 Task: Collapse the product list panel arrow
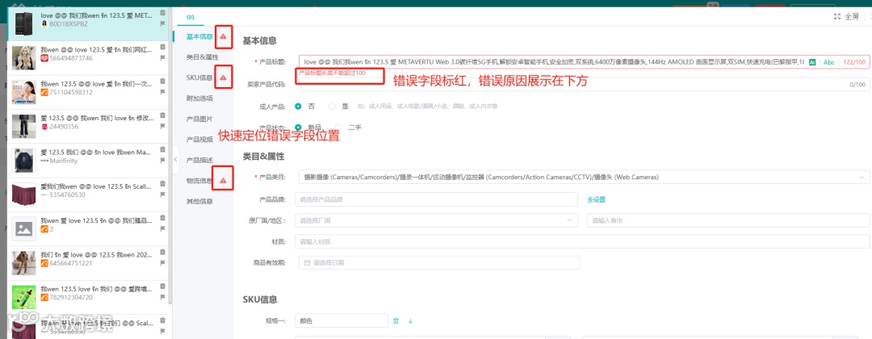175,159
